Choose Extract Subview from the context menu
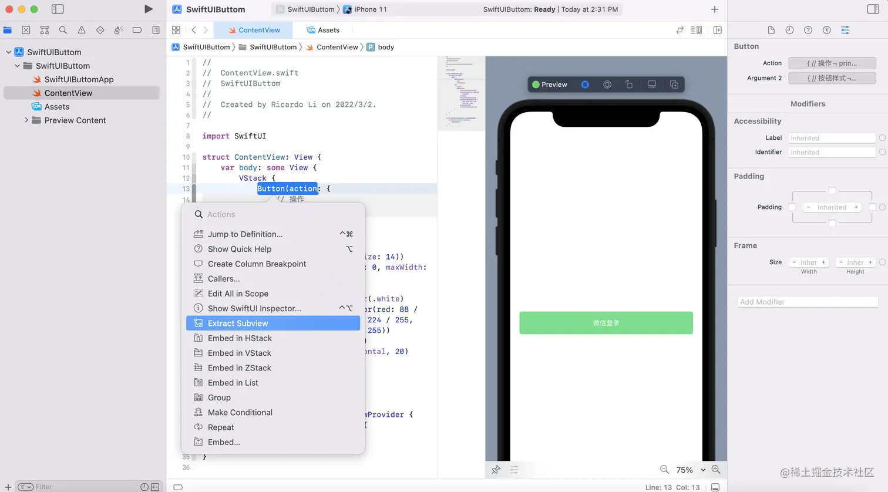 238,323
